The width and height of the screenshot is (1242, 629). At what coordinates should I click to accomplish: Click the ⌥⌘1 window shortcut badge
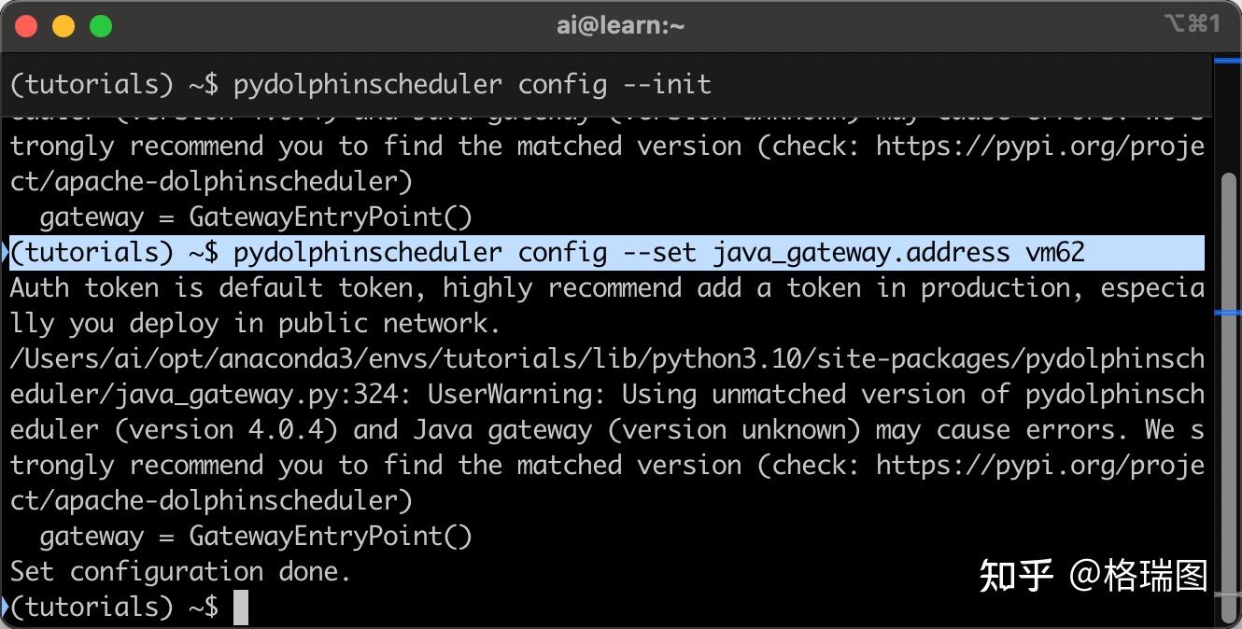[x=1193, y=25]
